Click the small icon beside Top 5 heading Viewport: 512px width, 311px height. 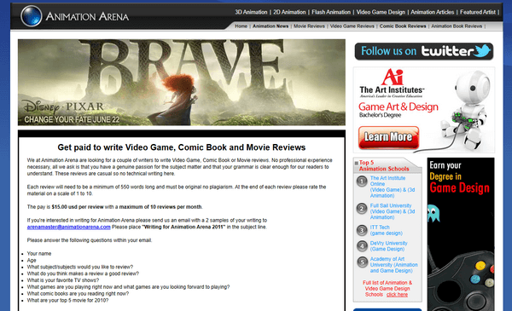pyautogui.click(x=356, y=163)
